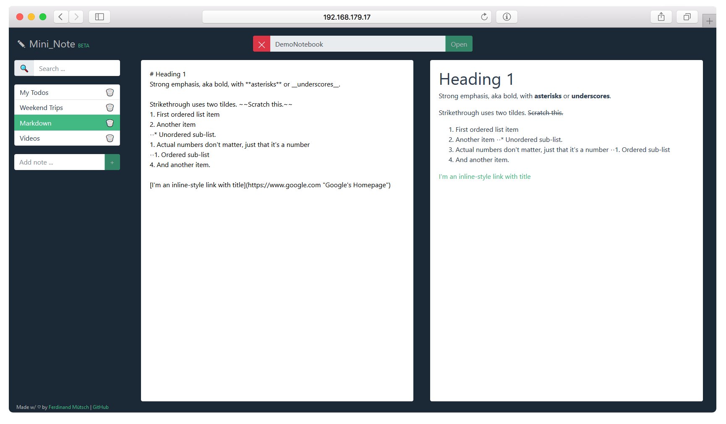Delete the "Videos" note via its trash icon
The height and width of the screenshot is (424, 726).
coord(110,138)
